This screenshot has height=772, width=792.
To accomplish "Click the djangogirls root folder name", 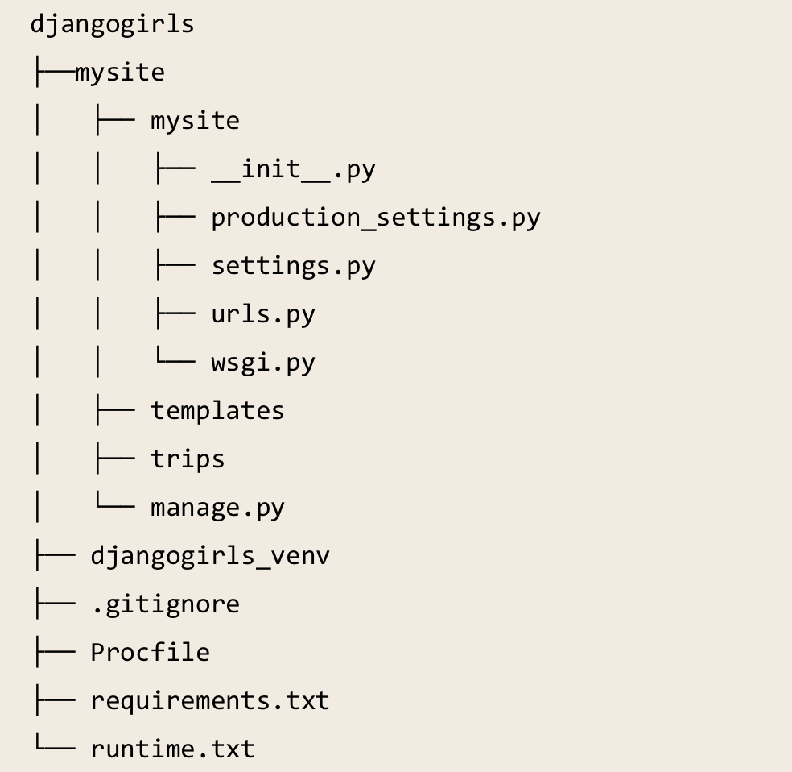I will tap(112, 24).
